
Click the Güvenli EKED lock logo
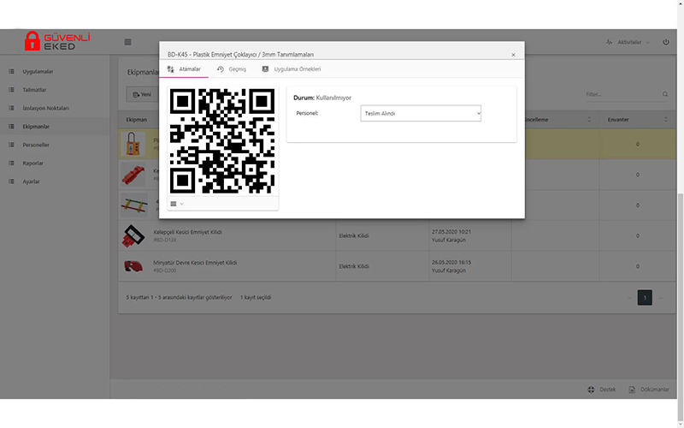32,41
